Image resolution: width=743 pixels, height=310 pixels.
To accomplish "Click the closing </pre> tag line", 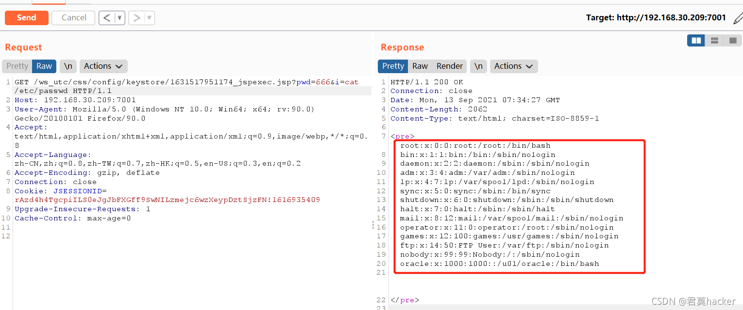I will 405,300.
